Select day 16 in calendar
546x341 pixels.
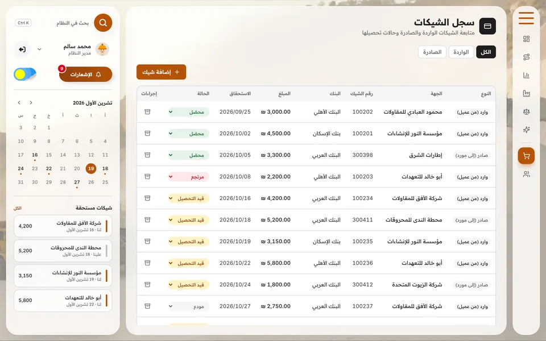click(x=35, y=155)
